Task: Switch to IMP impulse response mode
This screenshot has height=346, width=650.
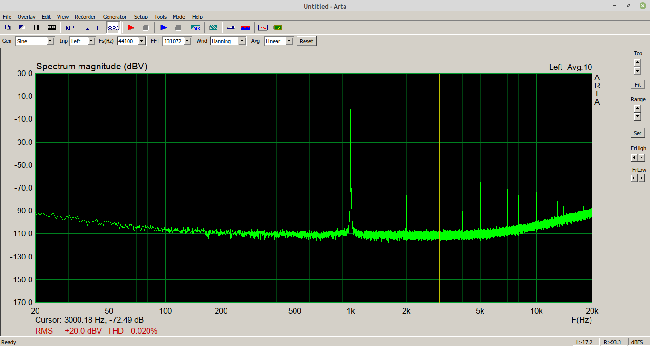Action: [x=69, y=28]
